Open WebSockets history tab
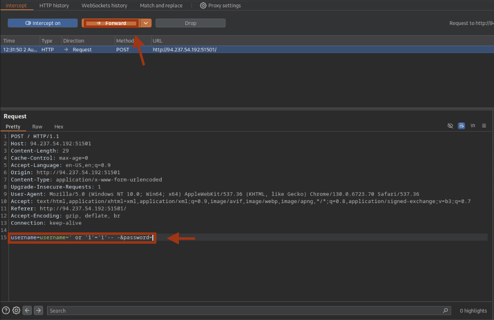The image size is (494, 320). 104,5
